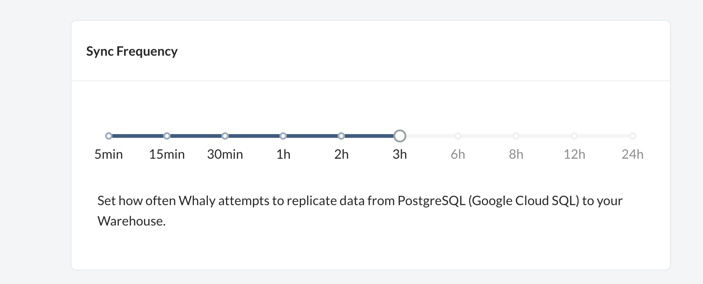This screenshot has height=284, width=703.
Task: Pick the 2h slider stop dot
Action: pos(341,136)
